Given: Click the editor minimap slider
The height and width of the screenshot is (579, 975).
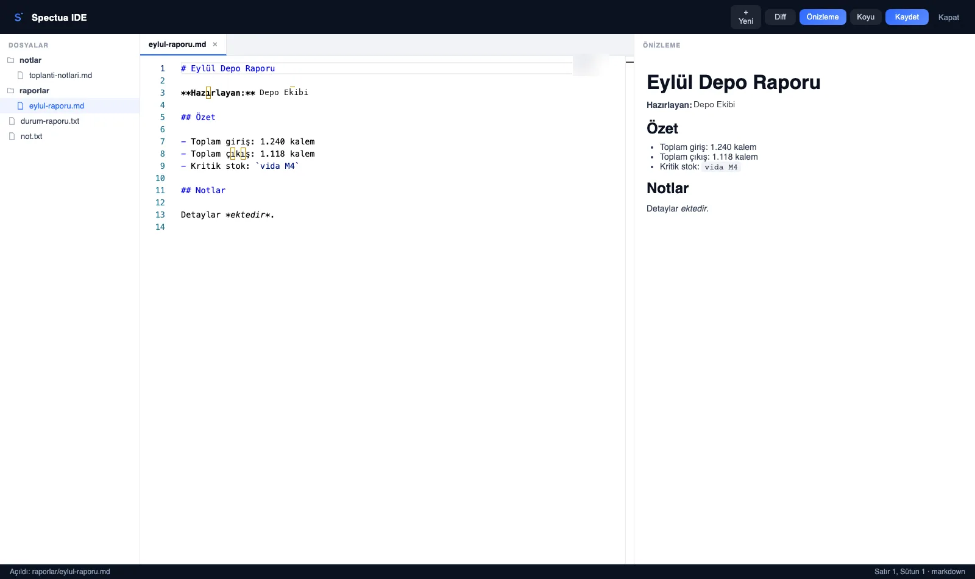Looking at the screenshot, I should [591, 65].
